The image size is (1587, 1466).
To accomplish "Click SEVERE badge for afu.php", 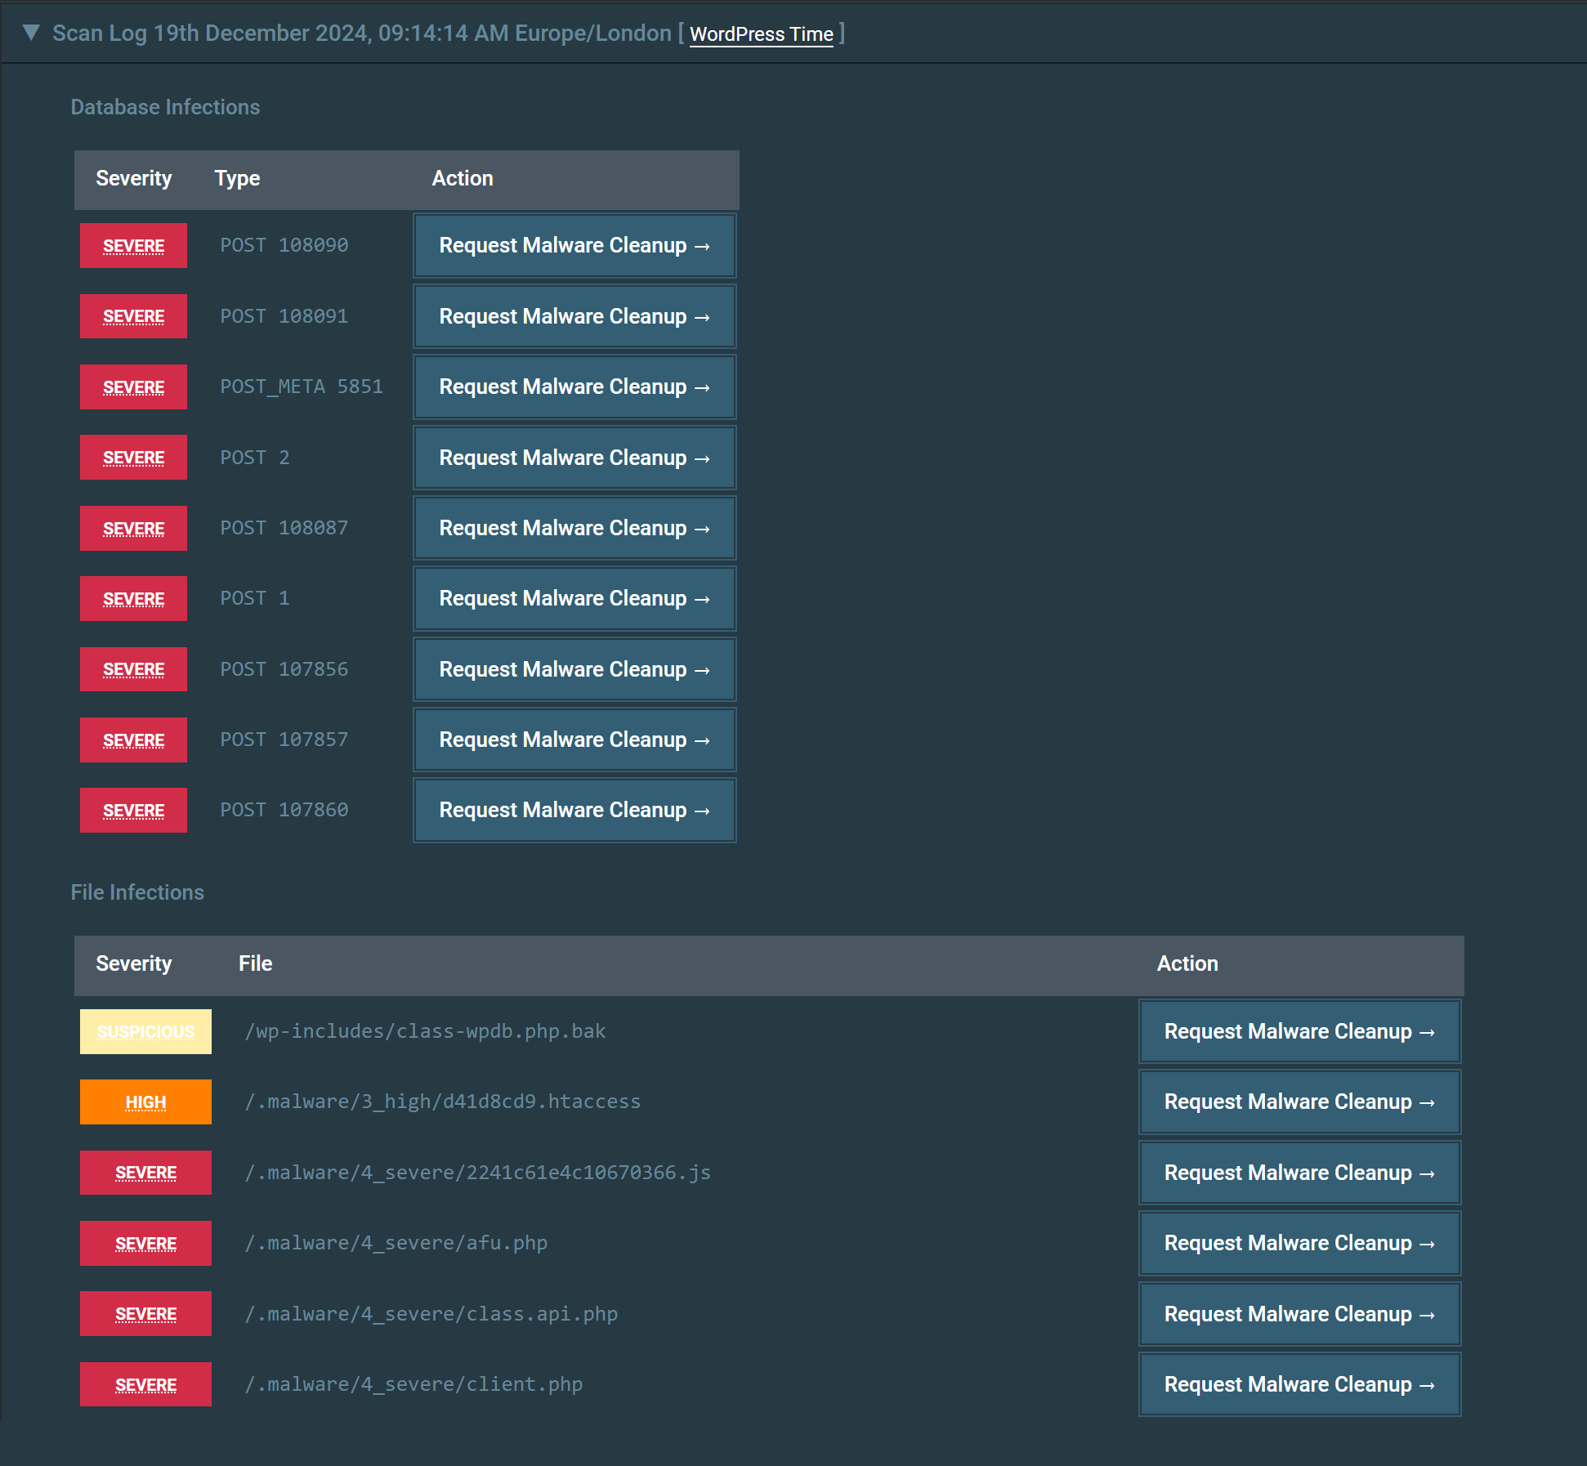I will click(145, 1244).
